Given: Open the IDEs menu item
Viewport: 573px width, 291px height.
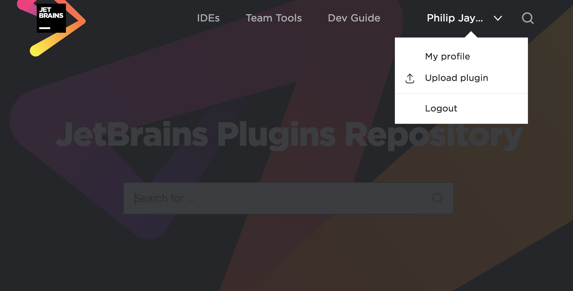Looking at the screenshot, I should 208,18.
